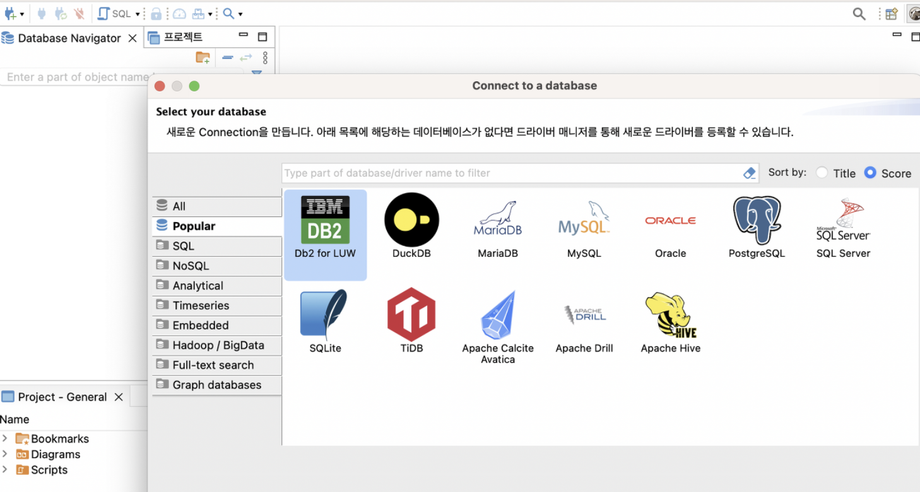Click the Reconnect plug icon with green arrows
This screenshot has height=492, width=920.
61,13
